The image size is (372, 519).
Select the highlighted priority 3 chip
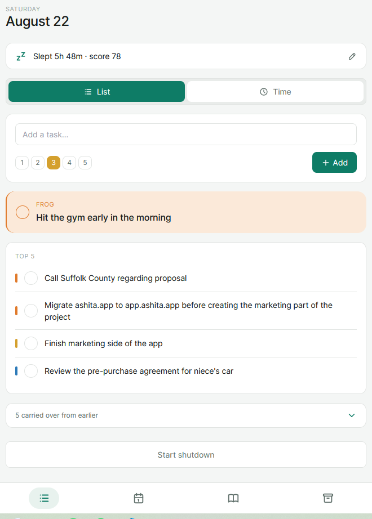click(x=54, y=163)
